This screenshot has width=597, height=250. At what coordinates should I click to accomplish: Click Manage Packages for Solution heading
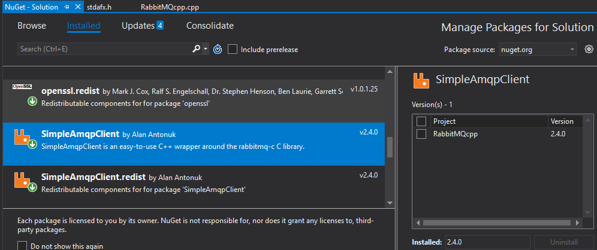pyautogui.click(x=517, y=28)
